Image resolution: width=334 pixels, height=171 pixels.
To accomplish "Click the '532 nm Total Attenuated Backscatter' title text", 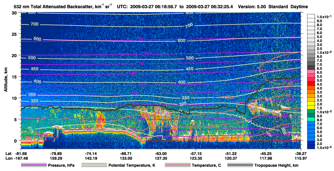I will 54,6.
